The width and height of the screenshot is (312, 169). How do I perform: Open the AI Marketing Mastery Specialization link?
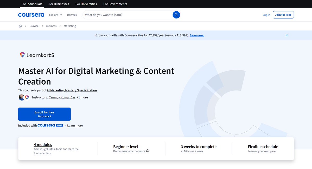click(72, 90)
